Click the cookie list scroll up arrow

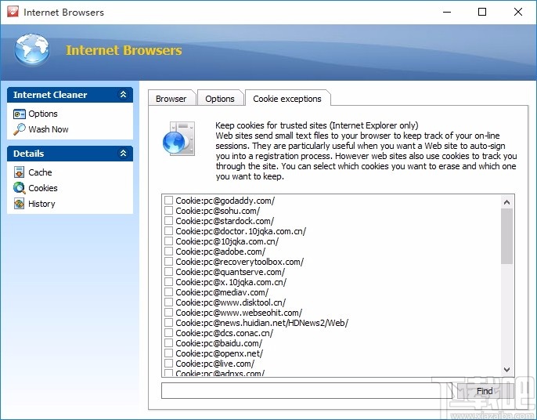[x=507, y=202]
